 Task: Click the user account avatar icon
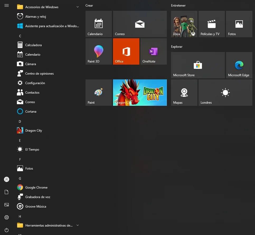pyautogui.click(x=7, y=179)
